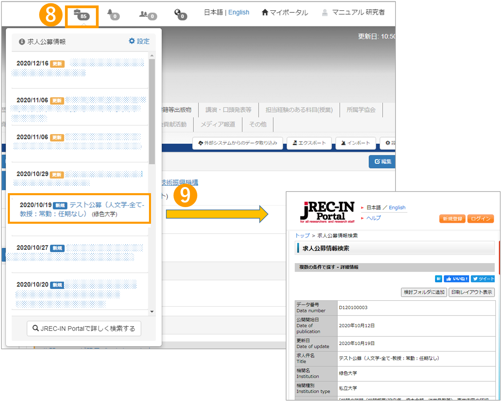Click the ログイン button on JREC-IN

[x=480, y=219]
